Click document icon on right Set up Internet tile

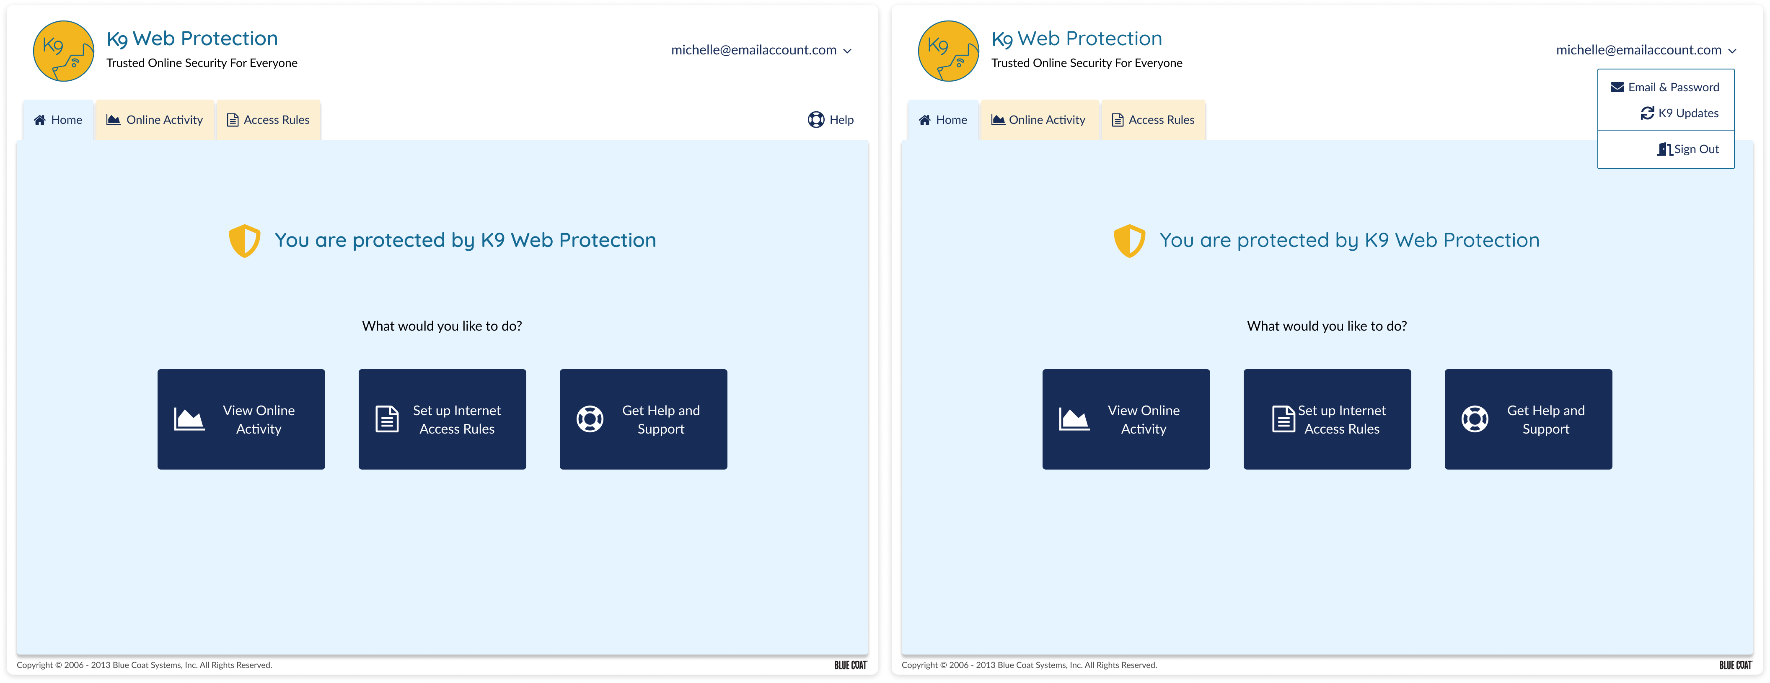(x=1283, y=419)
